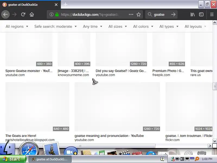The height and width of the screenshot is (163, 217).
Task: Open the Firefox hamburger menu
Action: 212,14
